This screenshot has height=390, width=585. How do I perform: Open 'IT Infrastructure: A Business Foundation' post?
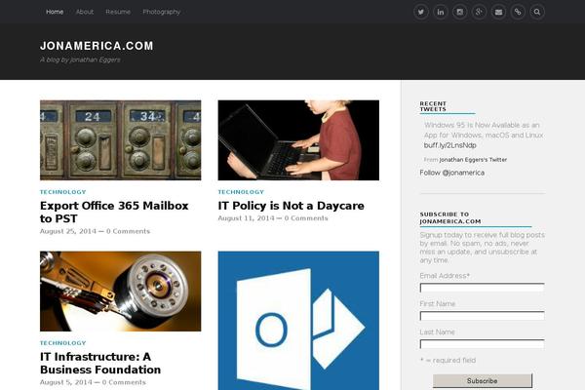point(100,363)
